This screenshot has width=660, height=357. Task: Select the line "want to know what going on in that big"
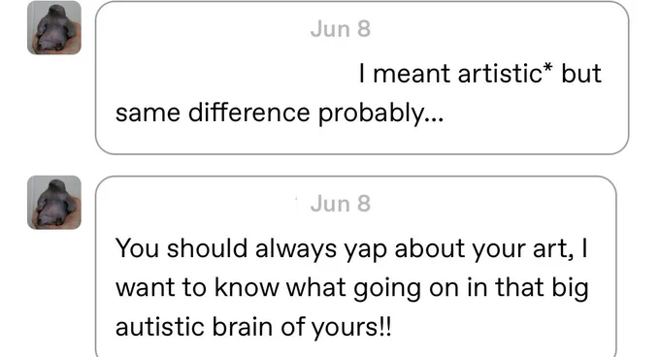point(352,288)
